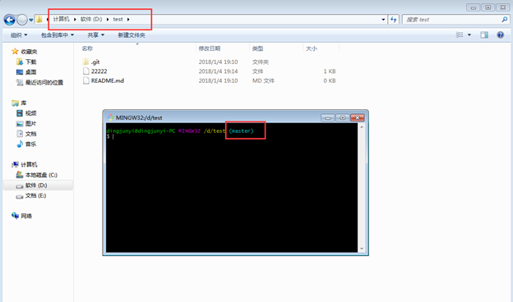
Task: Open the 共享 menu
Action: click(96, 35)
